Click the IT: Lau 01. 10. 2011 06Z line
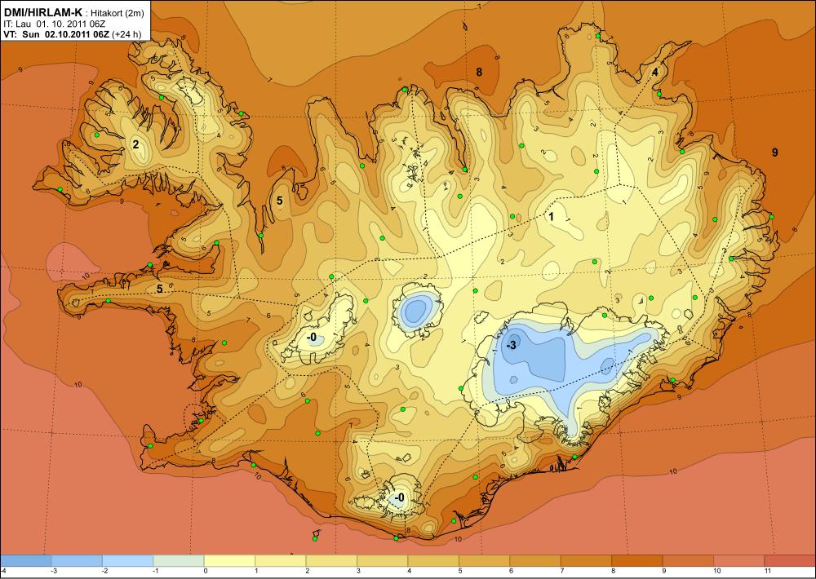The image size is (816, 579). tap(55, 24)
